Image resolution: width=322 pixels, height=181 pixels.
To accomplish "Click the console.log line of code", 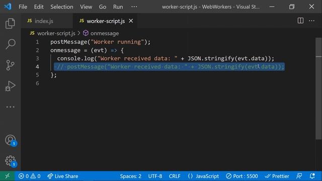I will click(166, 58).
